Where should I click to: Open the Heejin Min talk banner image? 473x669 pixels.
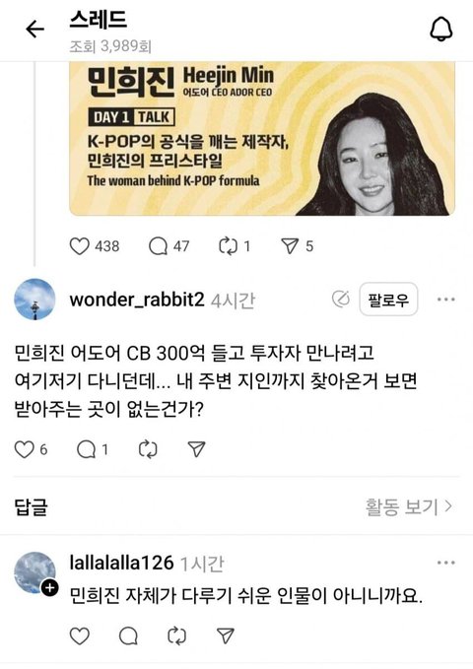262,138
